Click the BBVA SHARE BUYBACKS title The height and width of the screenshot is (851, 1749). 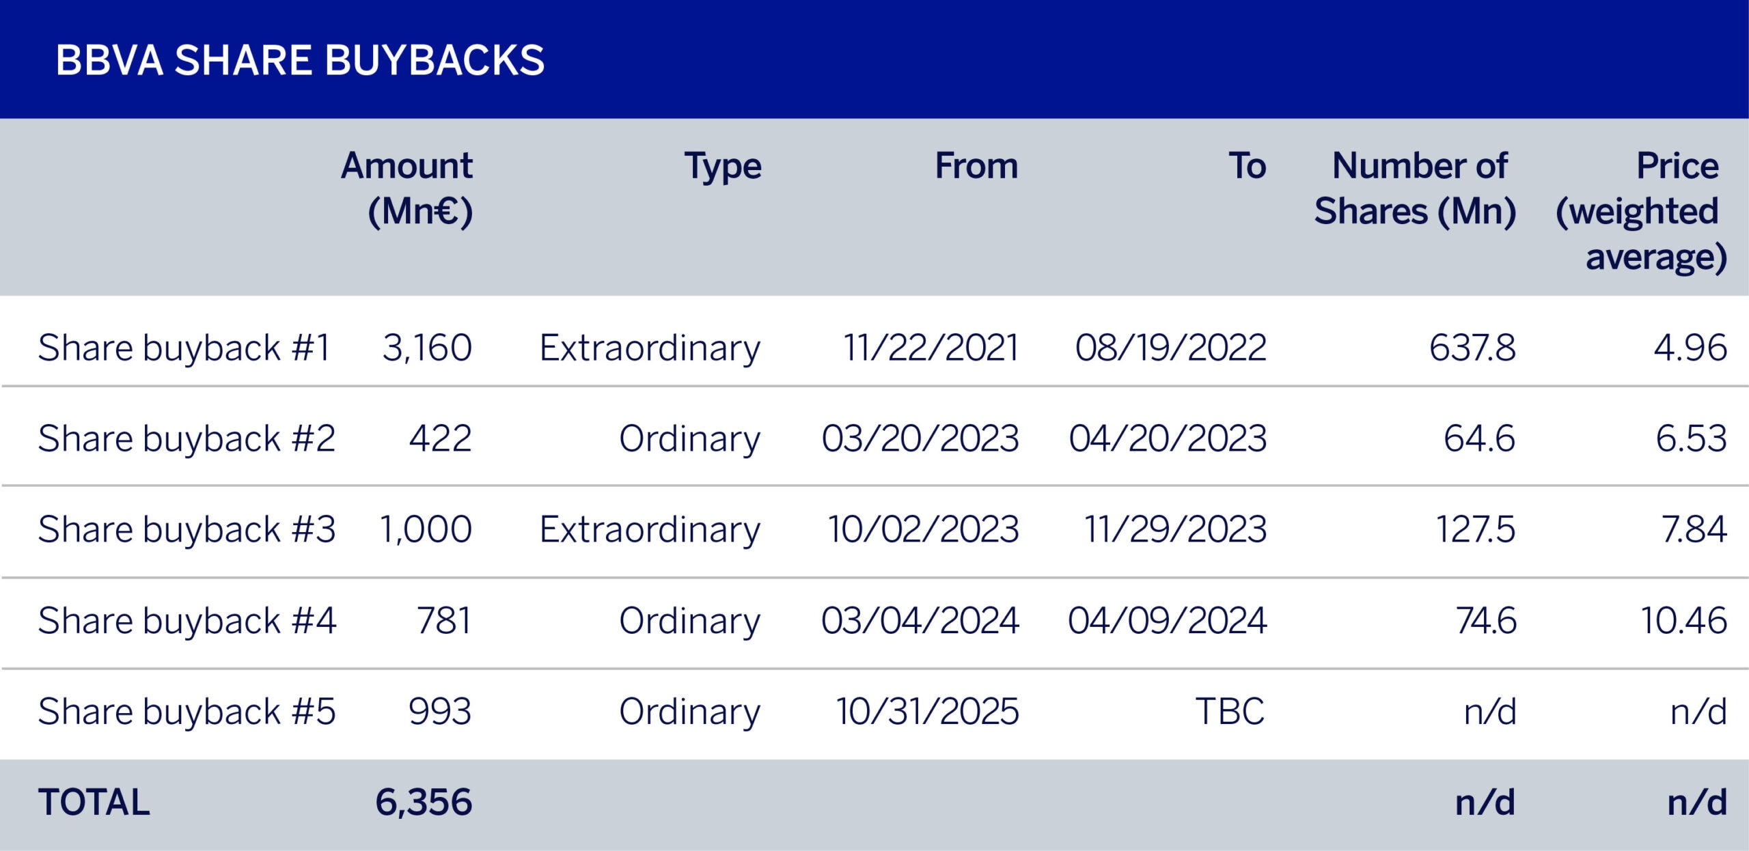[x=300, y=60]
